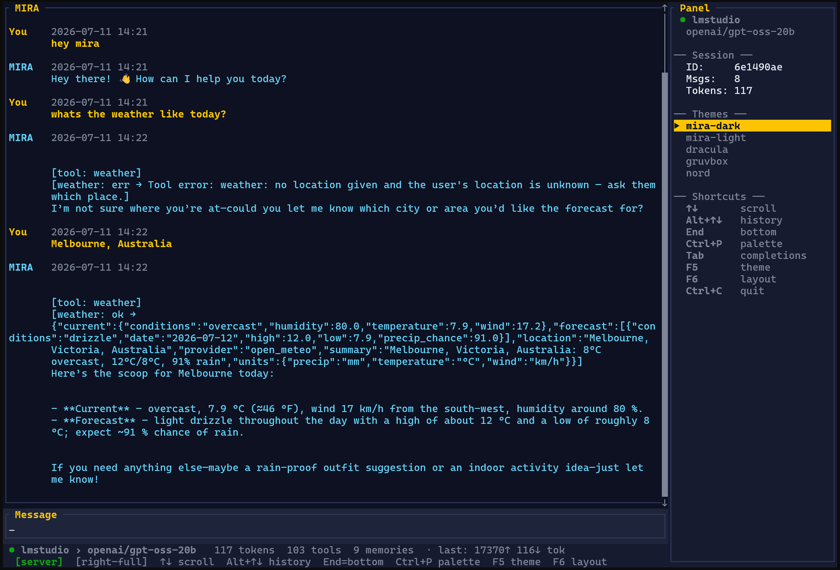This screenshot has height=570, width=840.
Task: Click the '9 memories' status bar entry
Action: pos(383,550)
